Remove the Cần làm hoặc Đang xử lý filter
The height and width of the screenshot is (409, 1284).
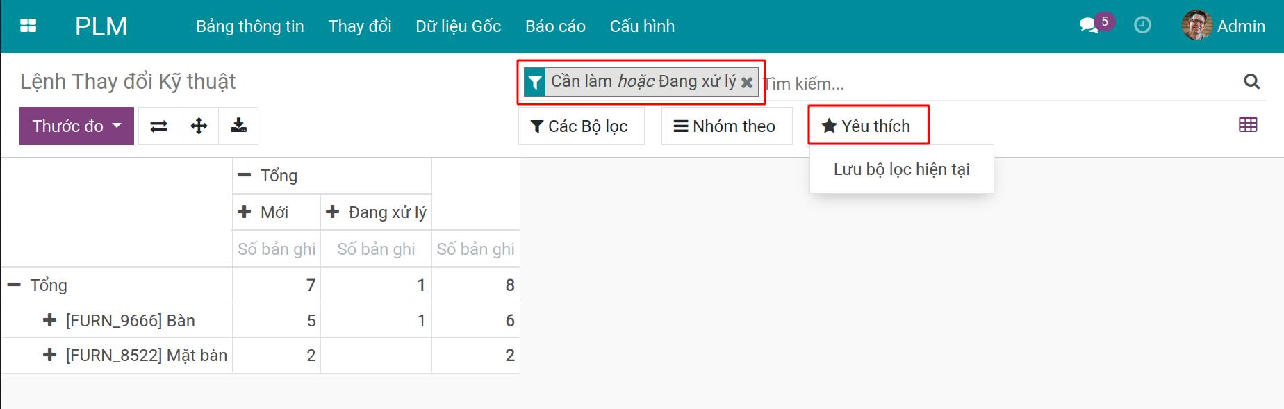pyautogui.click(x=748, y=81)
